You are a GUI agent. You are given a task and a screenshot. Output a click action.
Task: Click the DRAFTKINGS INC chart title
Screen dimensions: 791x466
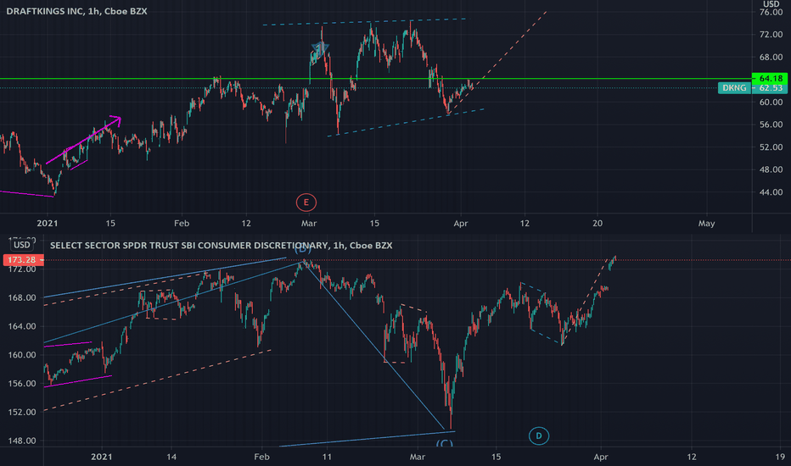click(76, 11)
